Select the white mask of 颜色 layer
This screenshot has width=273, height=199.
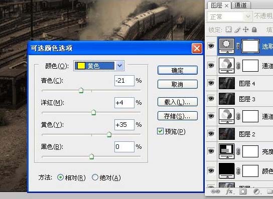(x=250, y=171)
